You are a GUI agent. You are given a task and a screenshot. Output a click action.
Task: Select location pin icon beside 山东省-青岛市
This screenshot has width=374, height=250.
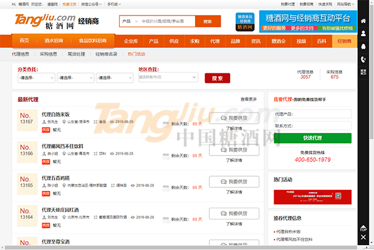pos(64,154)
